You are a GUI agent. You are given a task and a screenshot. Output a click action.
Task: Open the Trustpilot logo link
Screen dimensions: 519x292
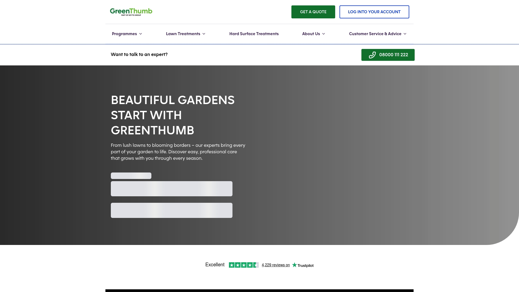tap(303, 265)
